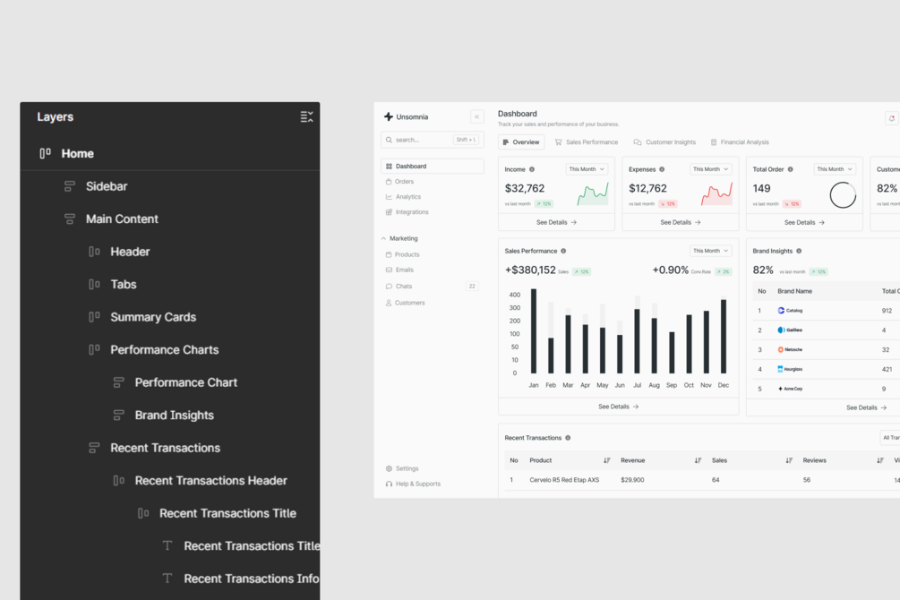
Task: Click the sort icon in Sales column
Action: click(789, 460)
